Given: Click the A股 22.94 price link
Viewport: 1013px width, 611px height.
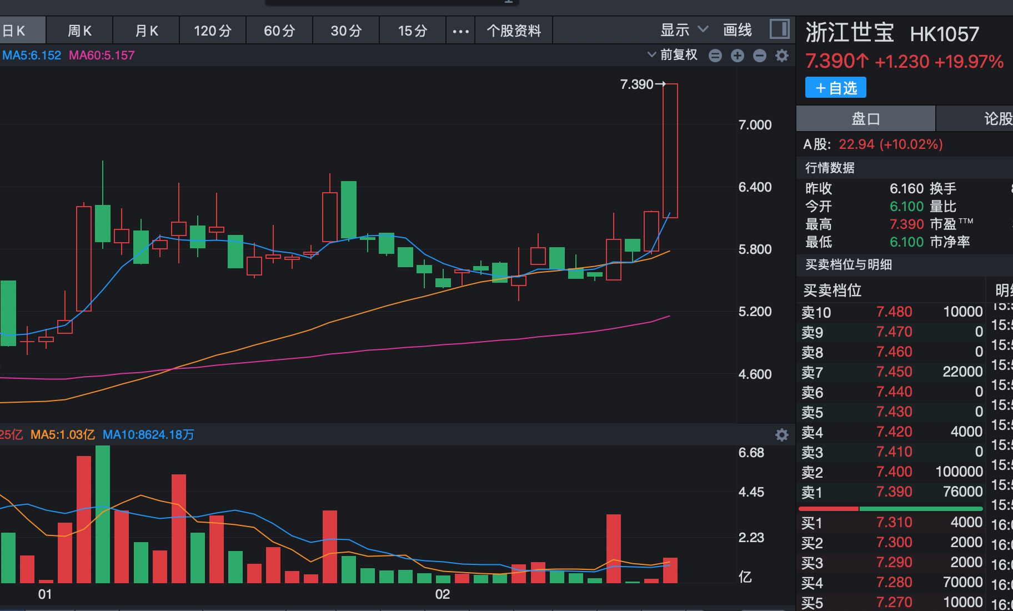Looking at the screenshot, I should tap(890, 144).
